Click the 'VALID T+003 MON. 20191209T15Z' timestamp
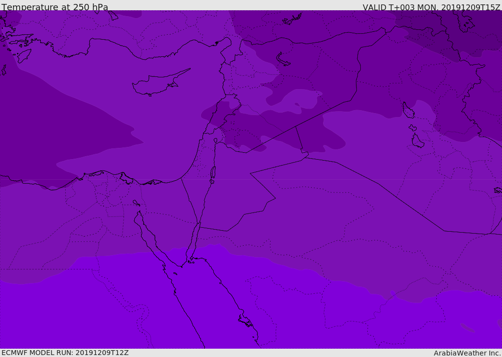This screenshot has height=357, width=502. point(431,7)
